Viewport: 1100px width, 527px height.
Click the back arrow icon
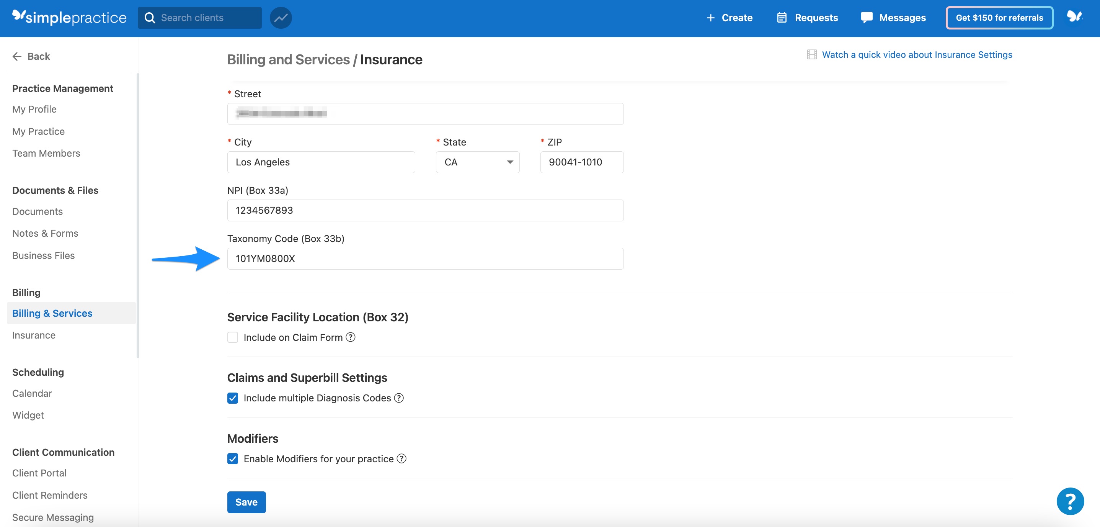click(17, 56)
